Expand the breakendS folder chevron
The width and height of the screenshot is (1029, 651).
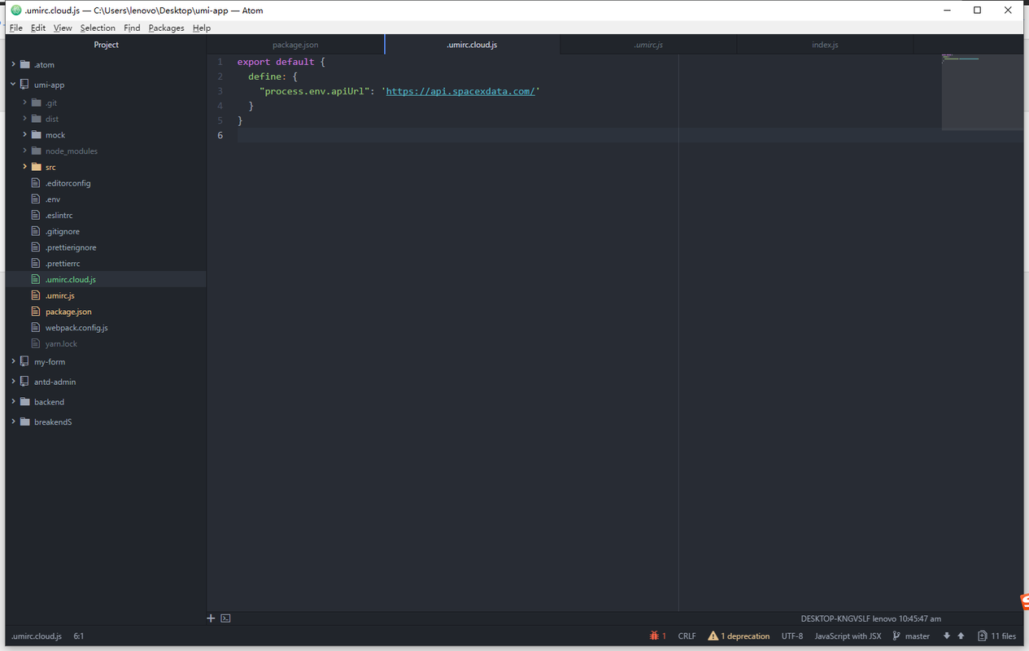tap(13, 422)
